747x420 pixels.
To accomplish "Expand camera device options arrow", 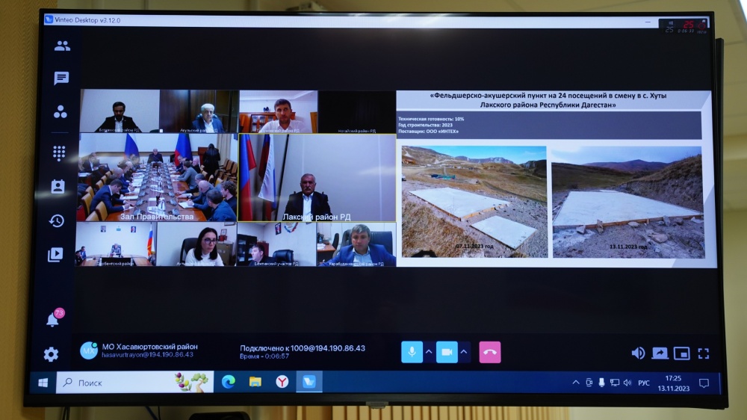I will coord(464,352).
